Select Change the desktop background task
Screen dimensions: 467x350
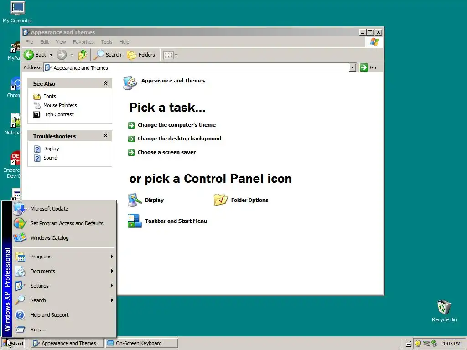click(x=179, y=139)
